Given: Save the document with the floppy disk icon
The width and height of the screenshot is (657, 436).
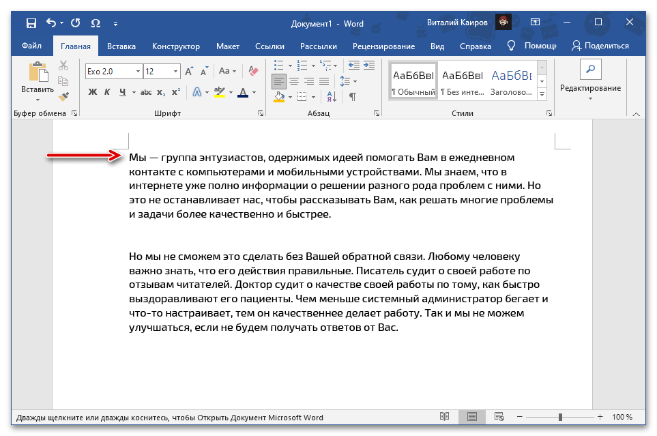Looking at the screenshot, I should [x=31, y=24].
